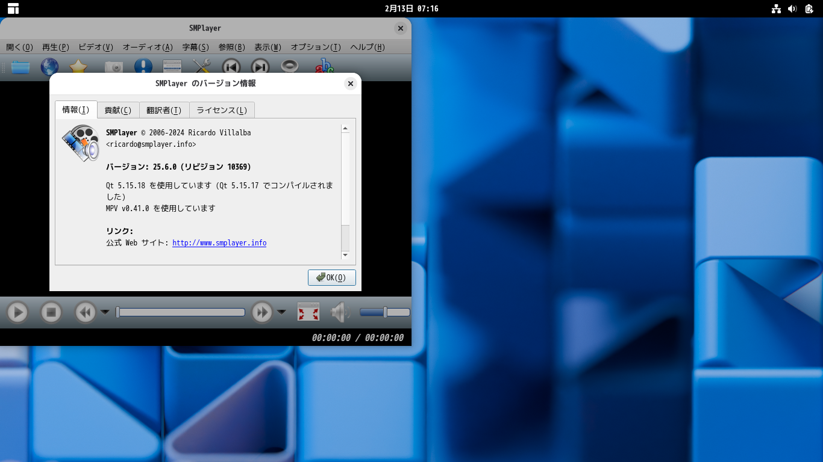This screenshot has width=823, height=462.
Task: Click the ricardo@smplayer.info email text
Action: [151, 144]
